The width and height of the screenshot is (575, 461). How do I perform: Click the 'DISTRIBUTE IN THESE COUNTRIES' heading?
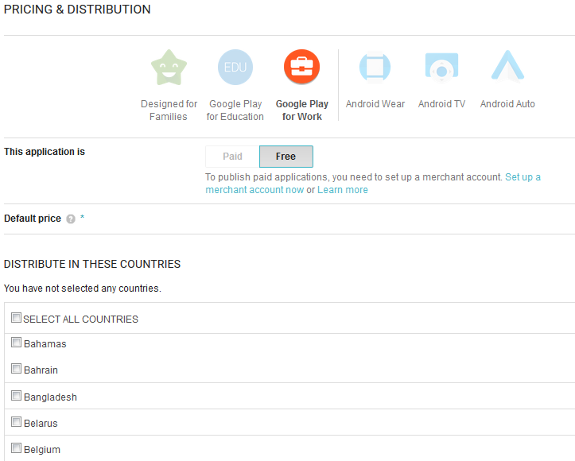[92, 264]
